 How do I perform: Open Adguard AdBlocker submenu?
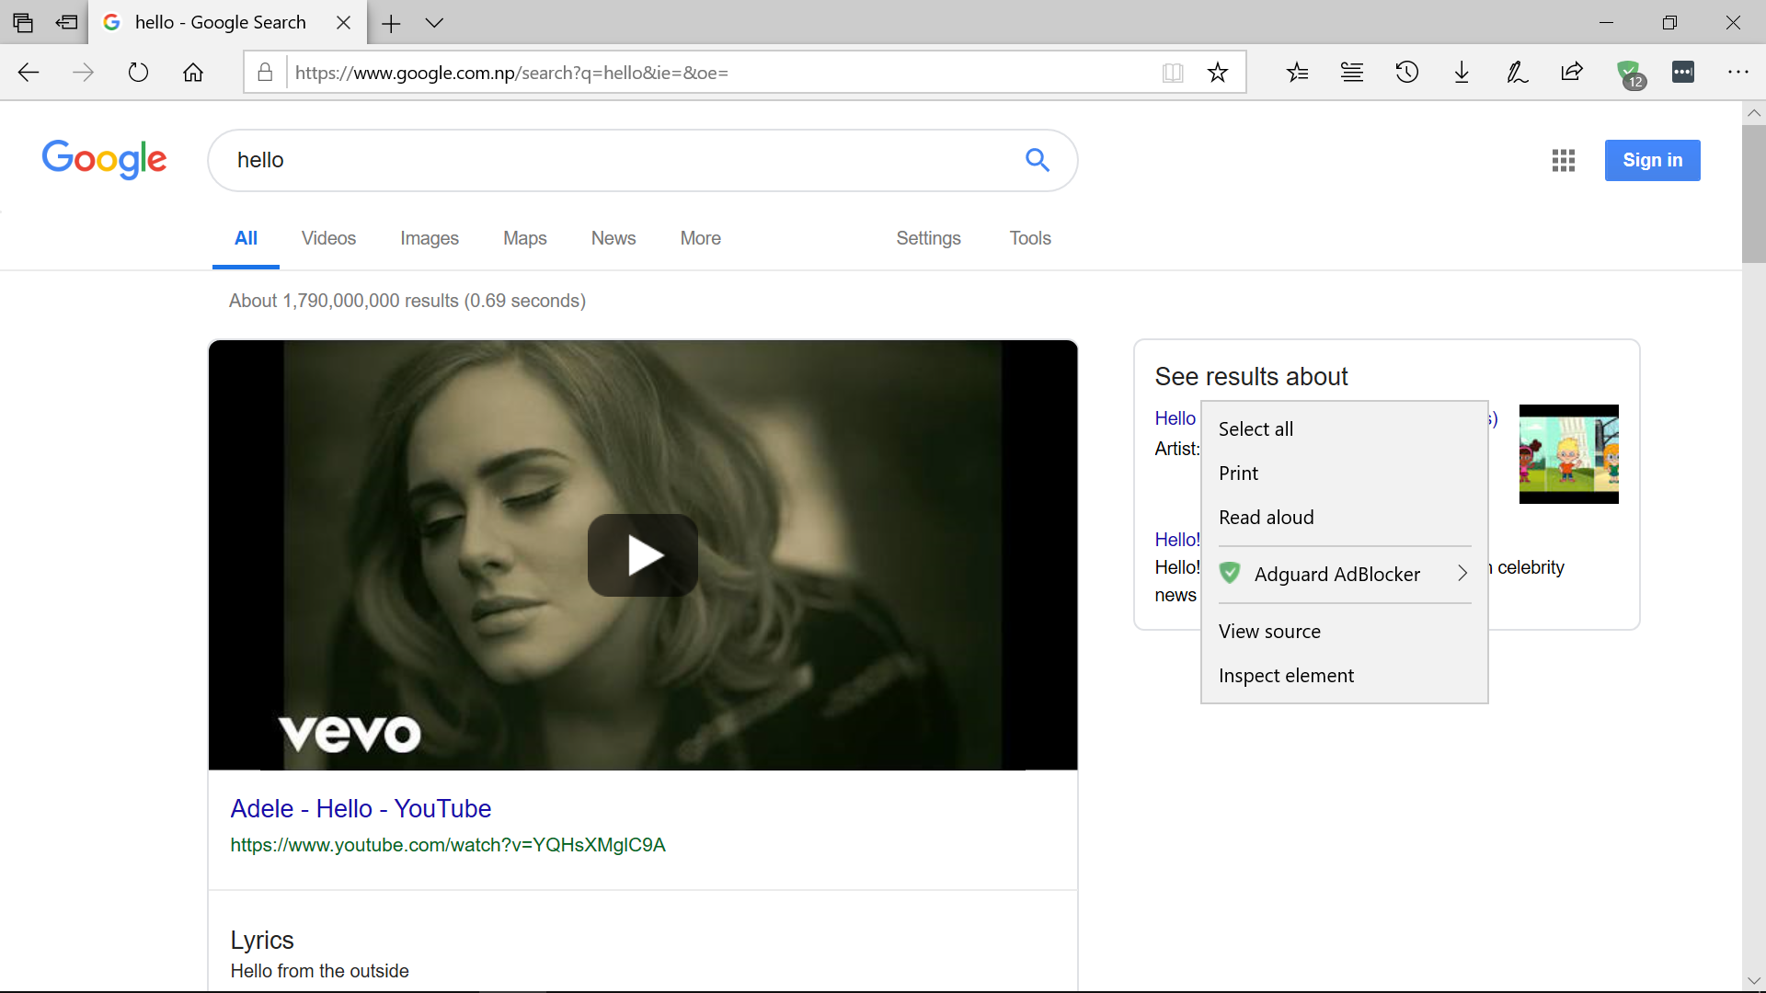[x=1345, y=575]
